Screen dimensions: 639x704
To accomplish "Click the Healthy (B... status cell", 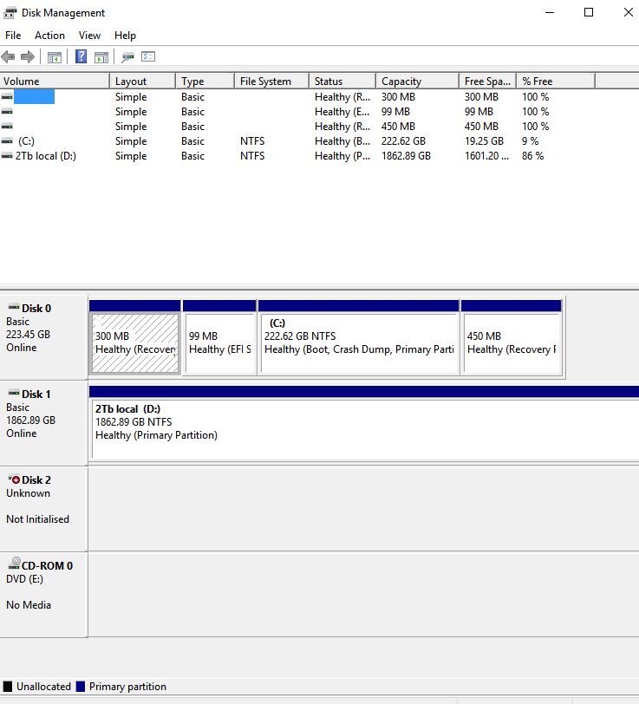I will click(x=342, y=141).
